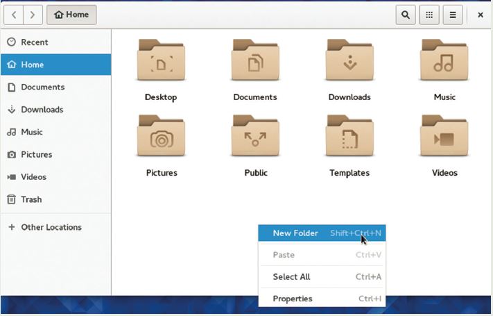The image size is (493, 316).
Task: Switch view using the grid icon
Action: coord(429,15)
